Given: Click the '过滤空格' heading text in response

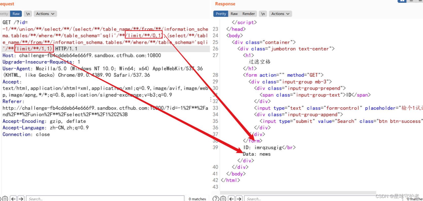Looking at the screenshot, I should [260, 62].
